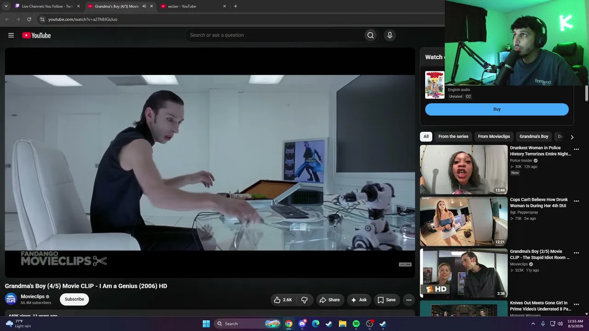Open the clock and date showing 12:55 AM
The image size is (589, 331).
point(575,324)
